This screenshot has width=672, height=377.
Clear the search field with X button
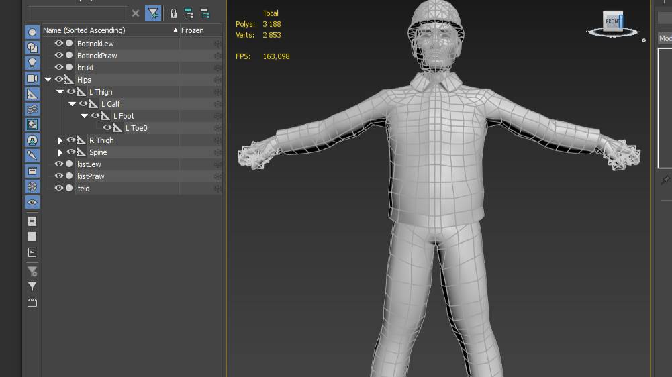[136, 13]
